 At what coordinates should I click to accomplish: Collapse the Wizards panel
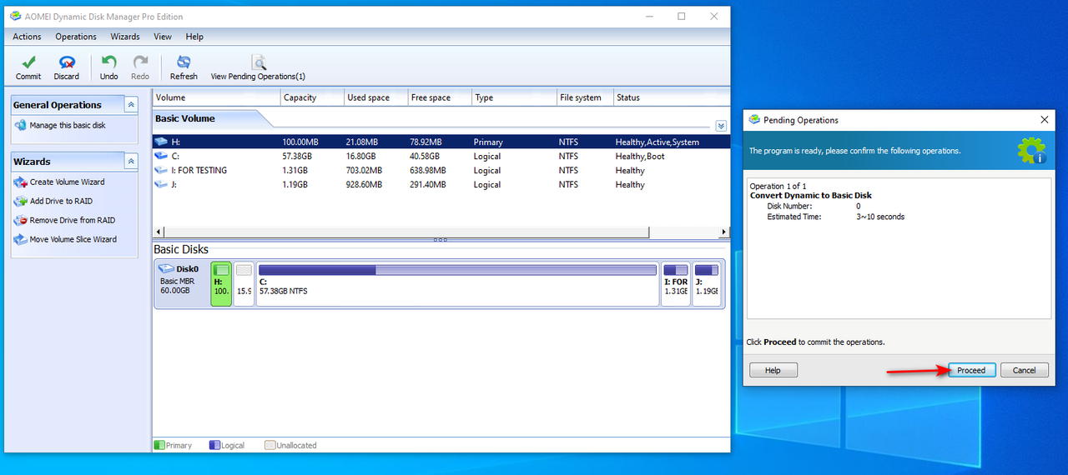(x=131, y=161)
